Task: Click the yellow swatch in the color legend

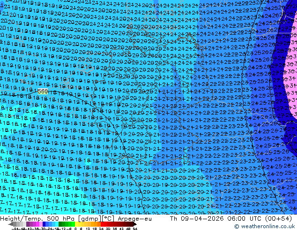Action: click(76, 224)
